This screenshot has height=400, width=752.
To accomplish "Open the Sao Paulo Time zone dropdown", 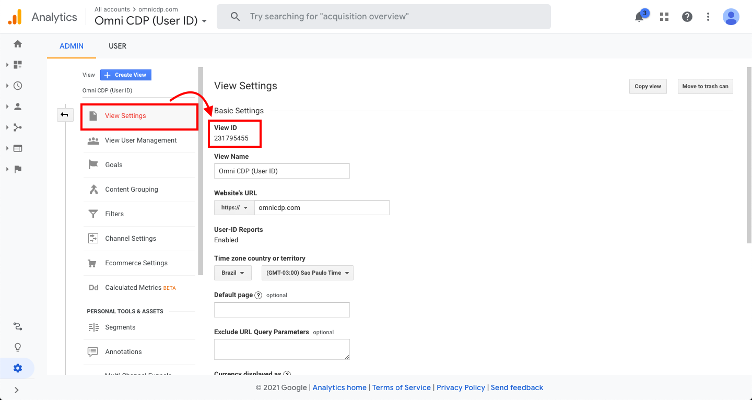I will 308,273.
